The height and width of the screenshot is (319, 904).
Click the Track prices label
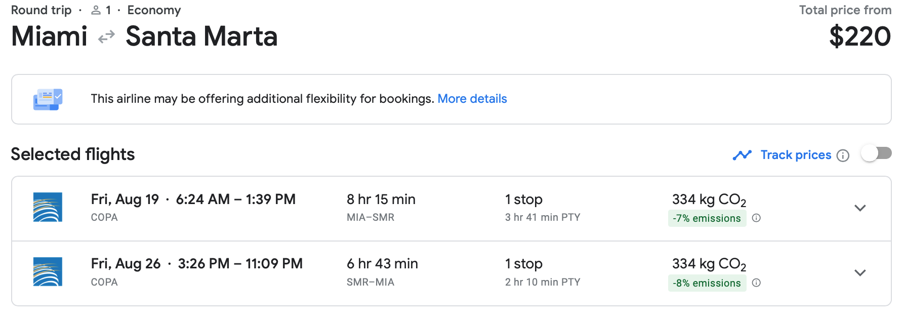[796, 155]
